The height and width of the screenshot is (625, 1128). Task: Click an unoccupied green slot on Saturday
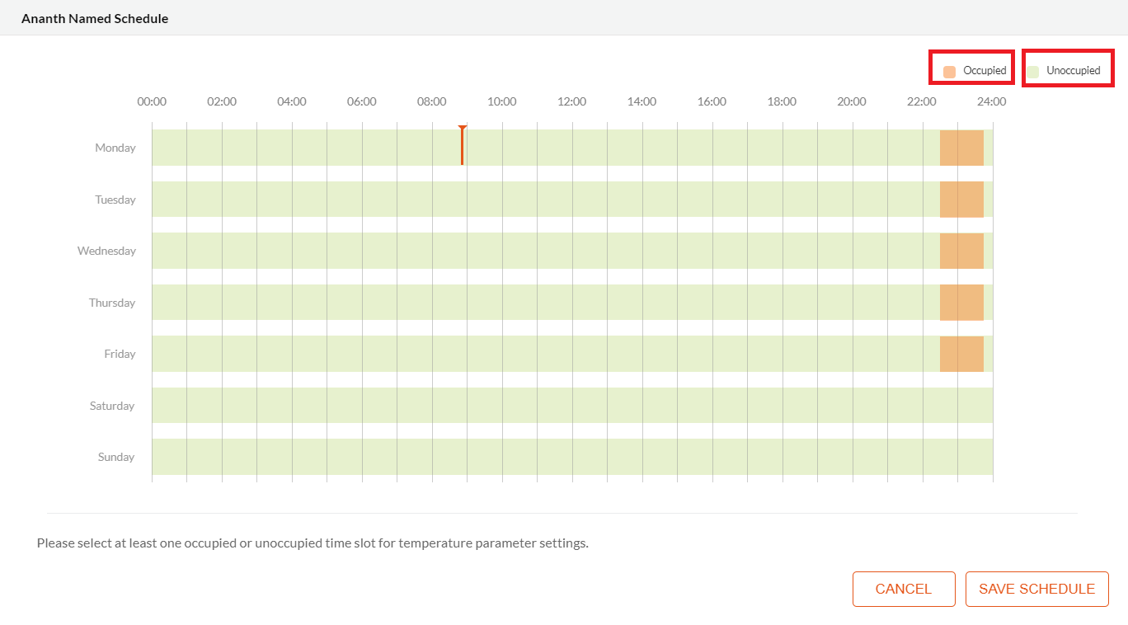(x=495, y=405)
